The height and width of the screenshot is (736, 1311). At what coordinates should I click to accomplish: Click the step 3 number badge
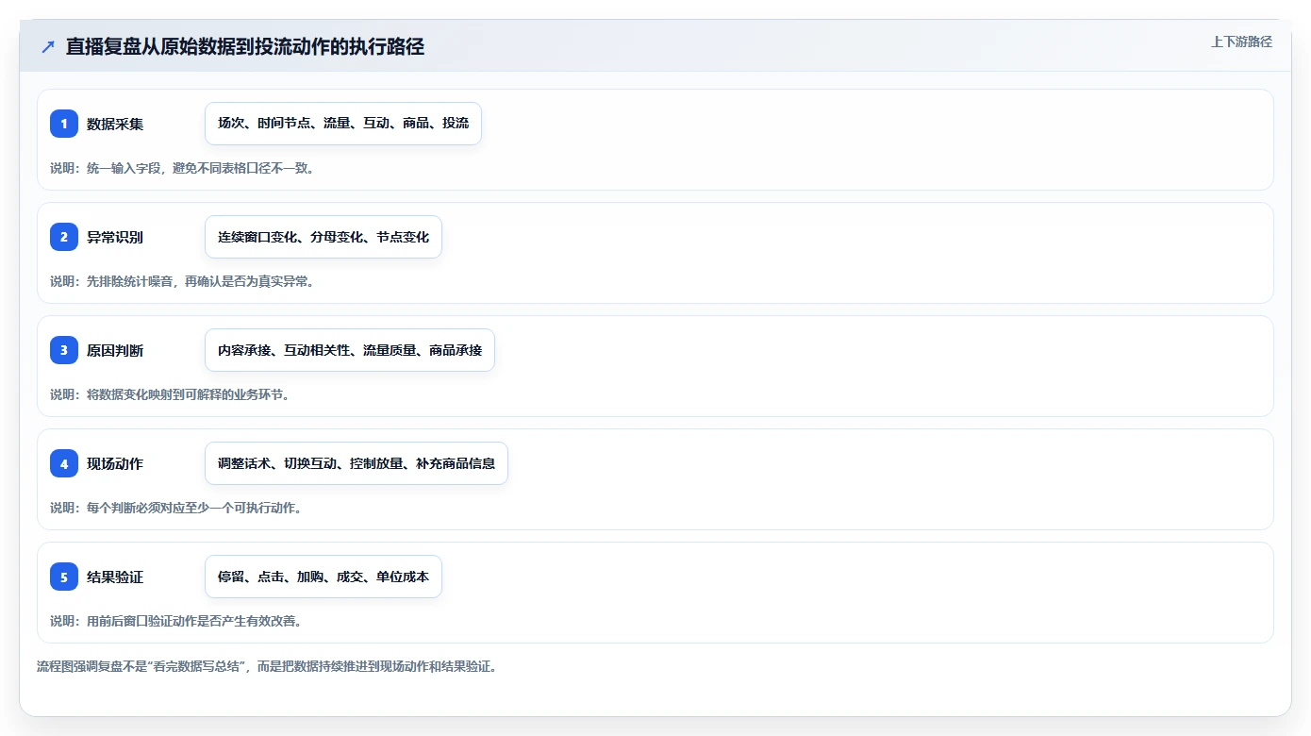[64, 350]
